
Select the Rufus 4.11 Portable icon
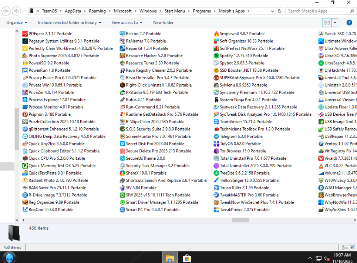122,100
